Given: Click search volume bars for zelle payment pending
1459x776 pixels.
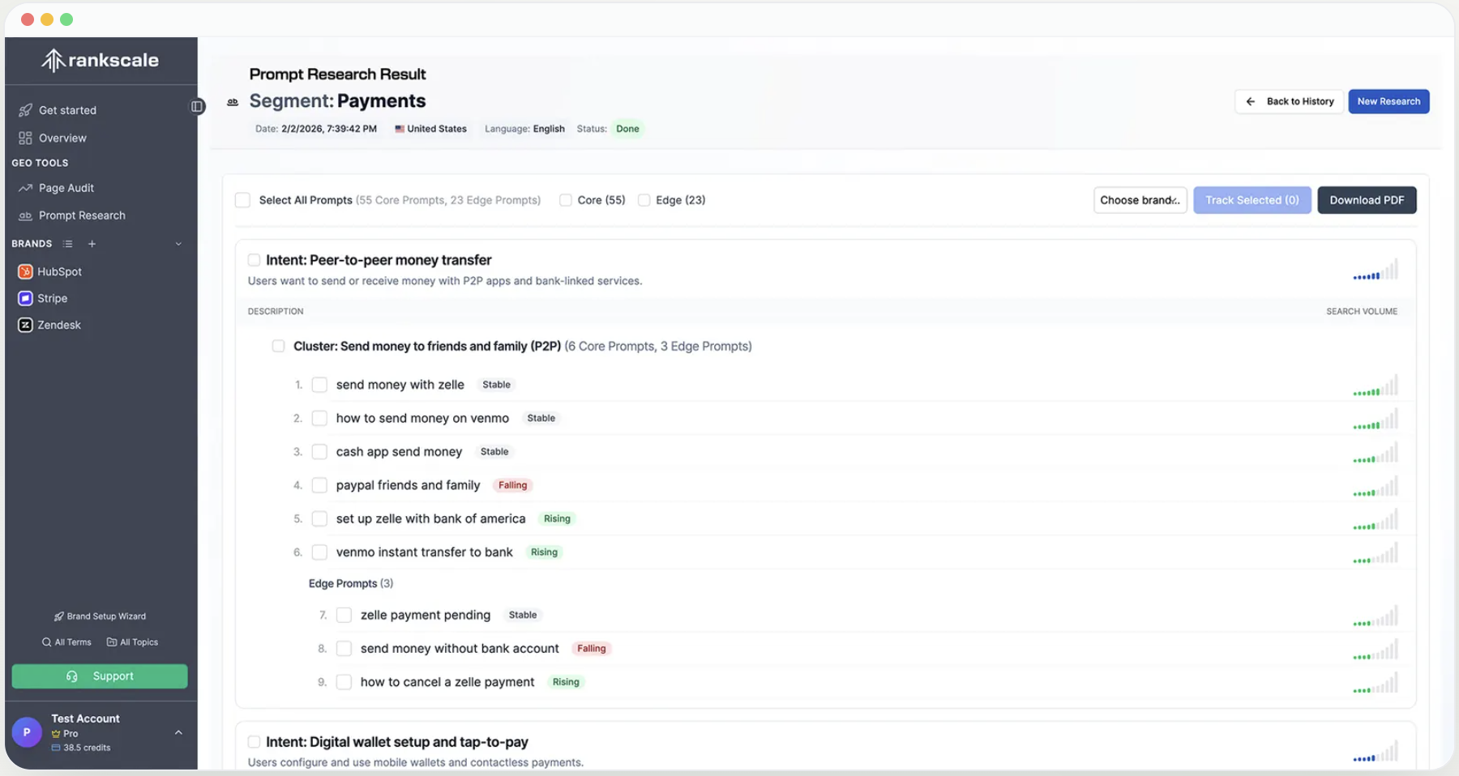Looking at the screenshot, I should pyautogui.click(x=1376, y=616).
